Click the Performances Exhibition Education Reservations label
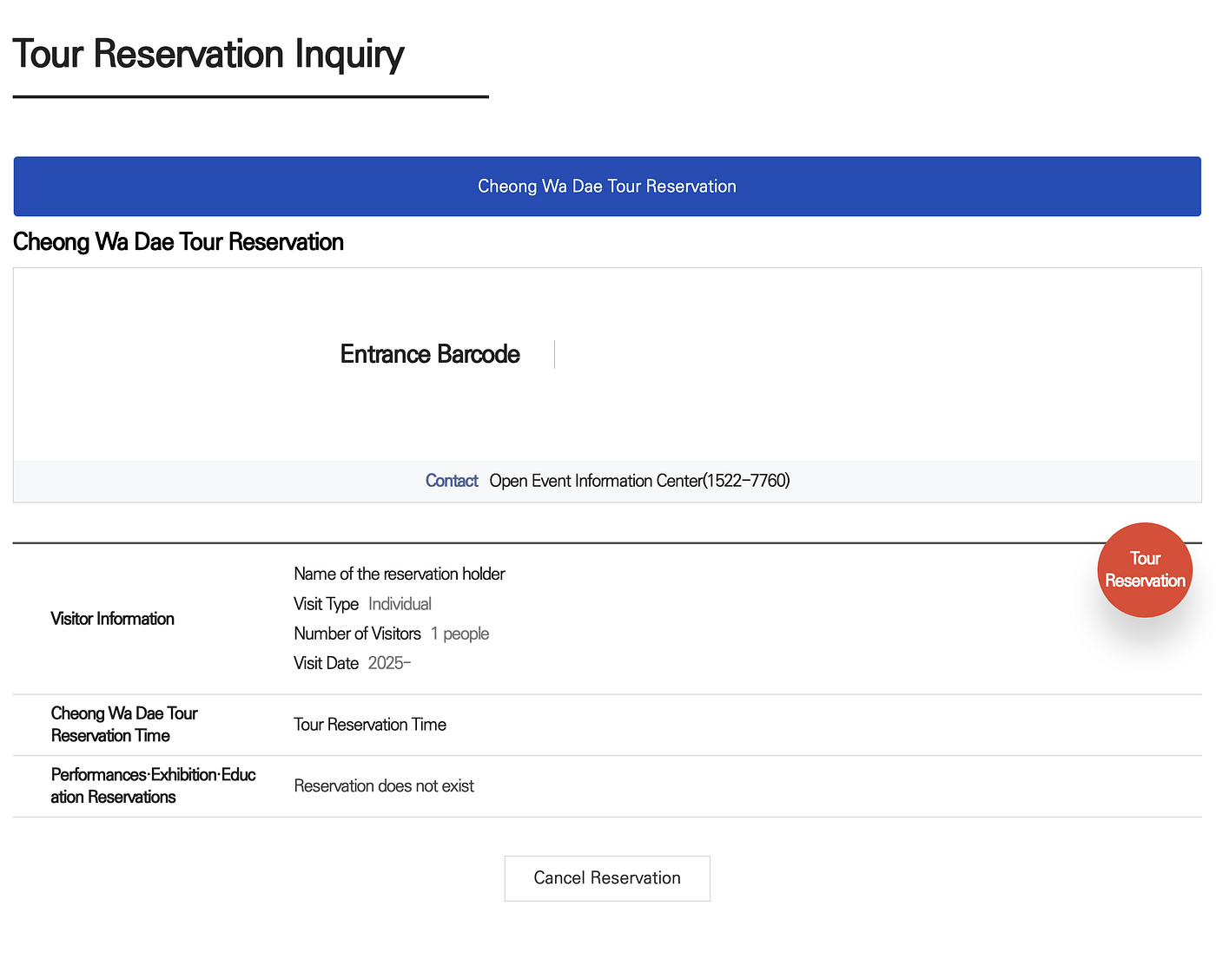This screenshot has height=972, width=1216. pyautogui.click(x=154, y=785)
